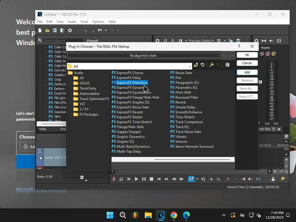Open the Insert menu
The image size is (296, 222).
(x=72, y=22)
